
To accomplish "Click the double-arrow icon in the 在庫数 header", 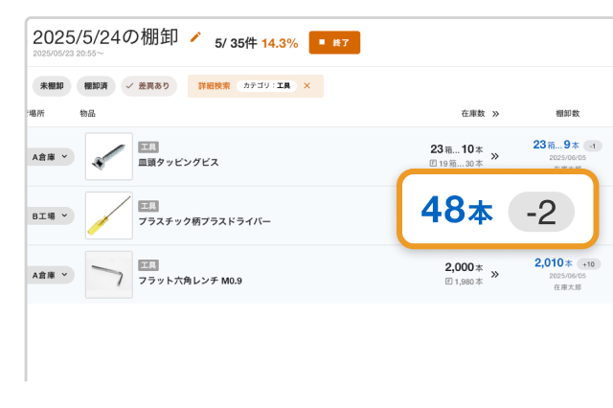I will click(495, 113).
